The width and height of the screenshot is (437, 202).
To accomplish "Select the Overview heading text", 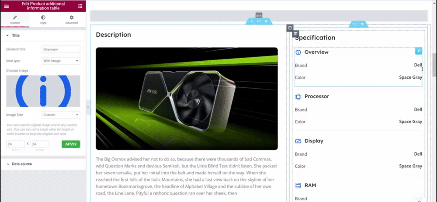I will [x=316, y=52].
